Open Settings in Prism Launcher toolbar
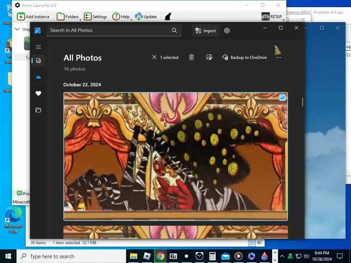 (x=95, y=16)
